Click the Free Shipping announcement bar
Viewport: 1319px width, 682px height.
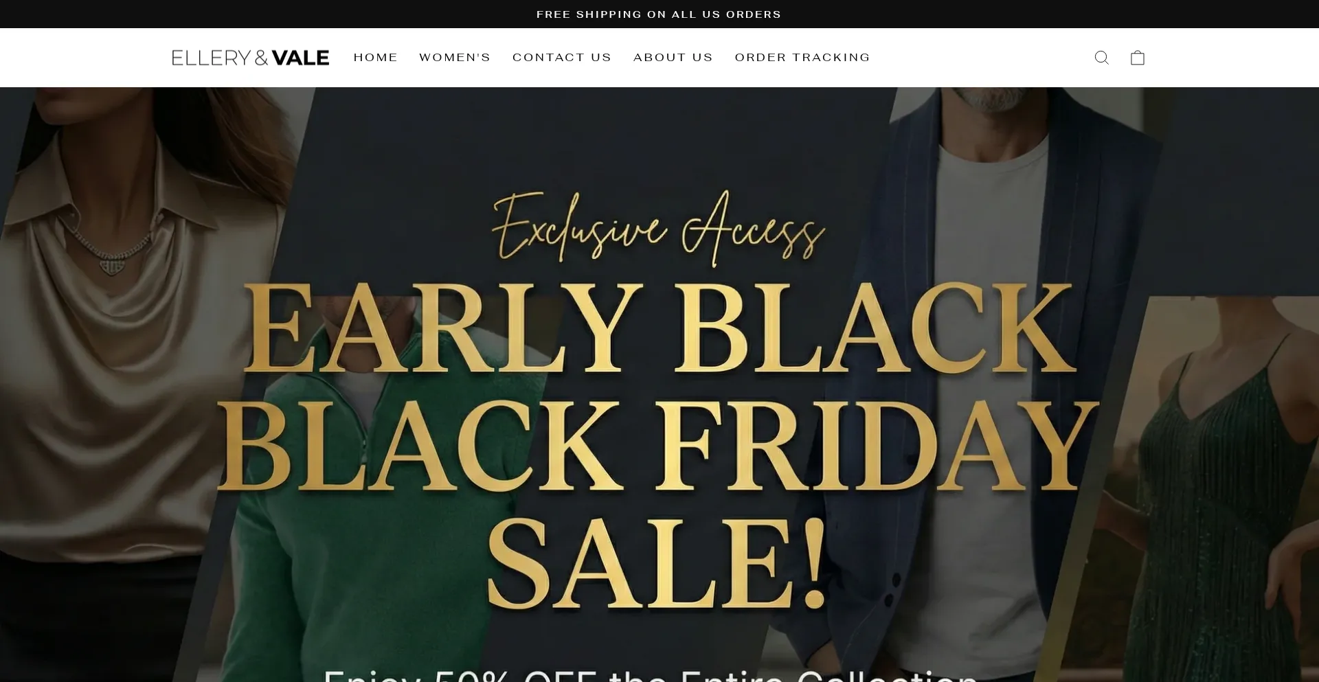(659, 14)
